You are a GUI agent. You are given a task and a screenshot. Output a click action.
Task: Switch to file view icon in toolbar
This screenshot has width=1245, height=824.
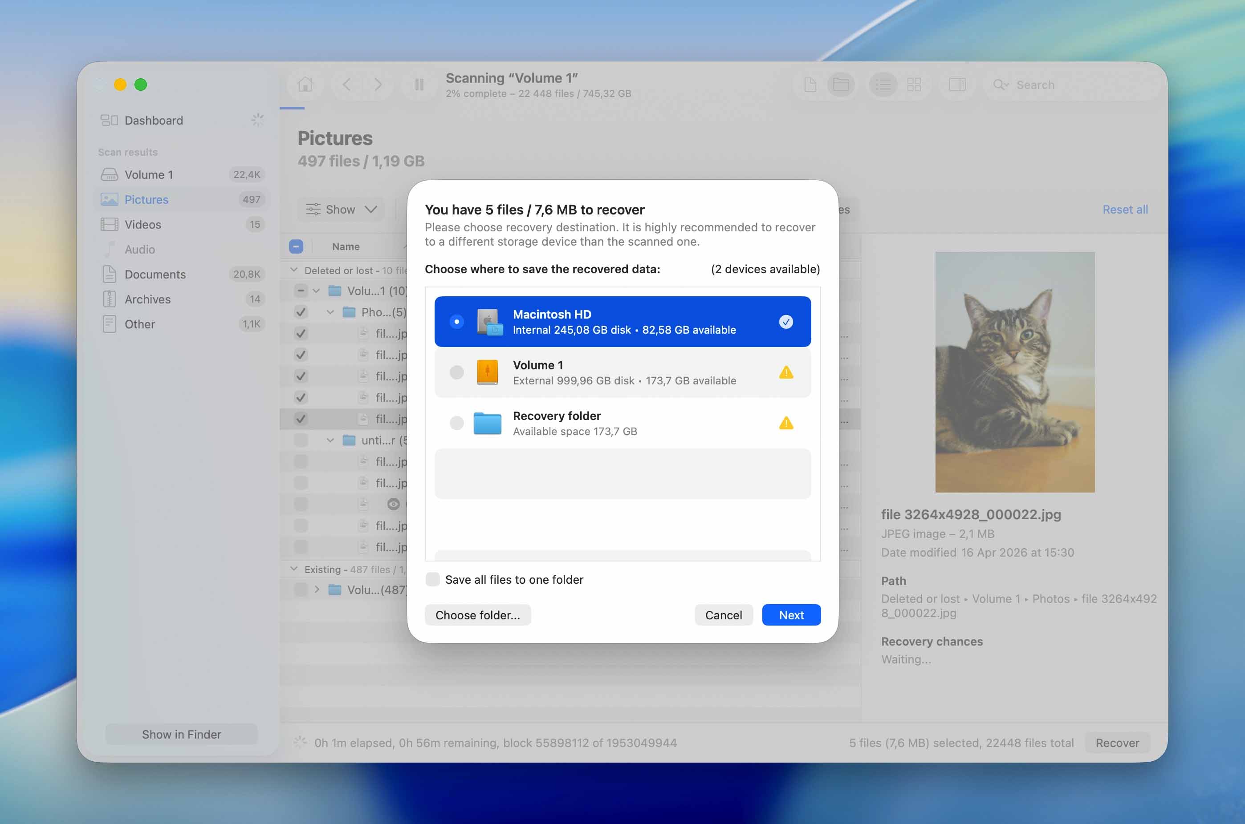pyautogui.click(x=810, y=85)
